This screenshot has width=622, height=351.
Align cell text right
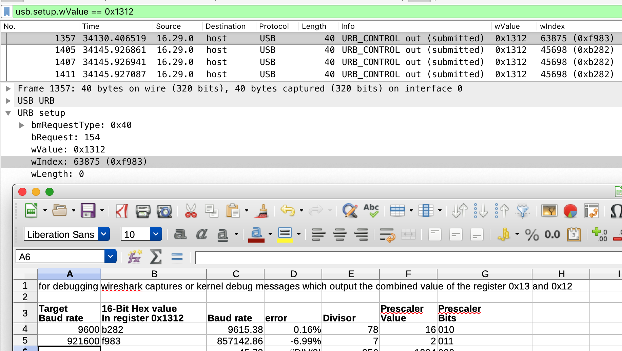click(361, 234)
